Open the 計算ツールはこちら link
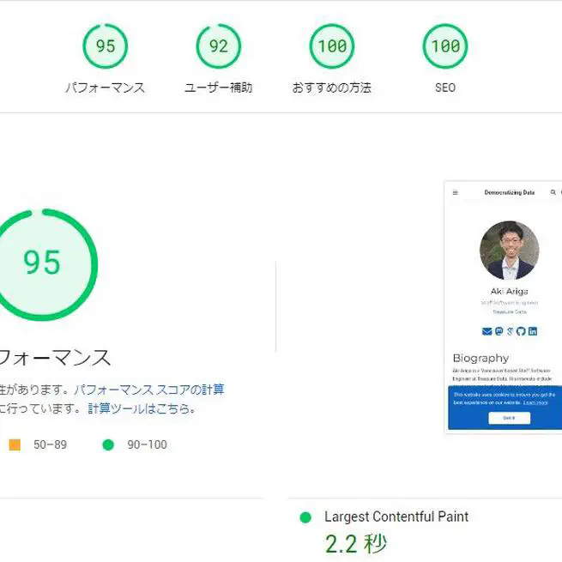The image size is (562, 562). click(142, 408)
